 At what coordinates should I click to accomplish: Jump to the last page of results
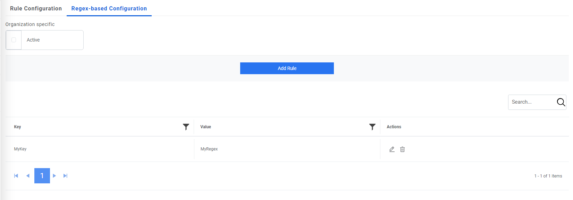pos(65,176)
